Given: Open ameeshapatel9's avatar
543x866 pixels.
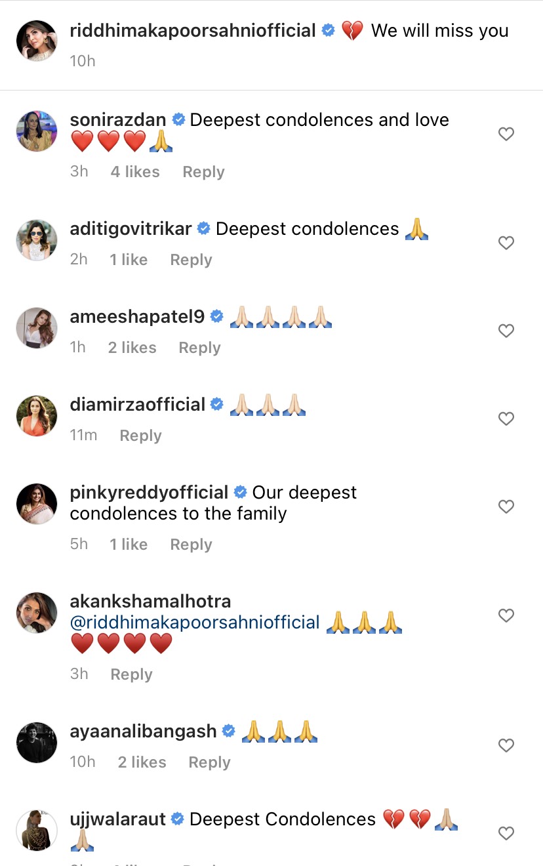Looking at the screenshot, I should [x=37, y=328].
